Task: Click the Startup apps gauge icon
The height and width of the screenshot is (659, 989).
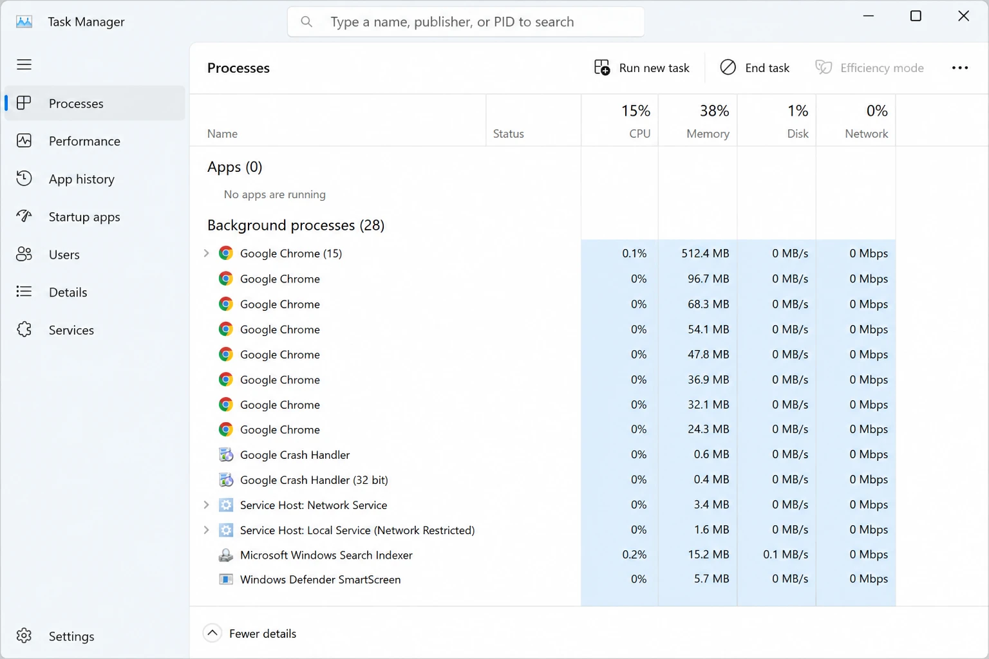Action: point(24,216)
